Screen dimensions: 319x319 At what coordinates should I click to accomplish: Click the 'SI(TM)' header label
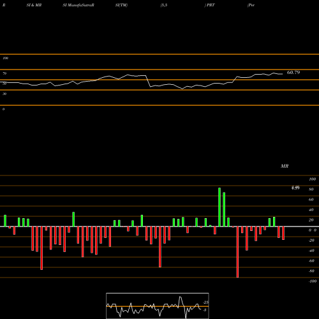coord(121,5)
